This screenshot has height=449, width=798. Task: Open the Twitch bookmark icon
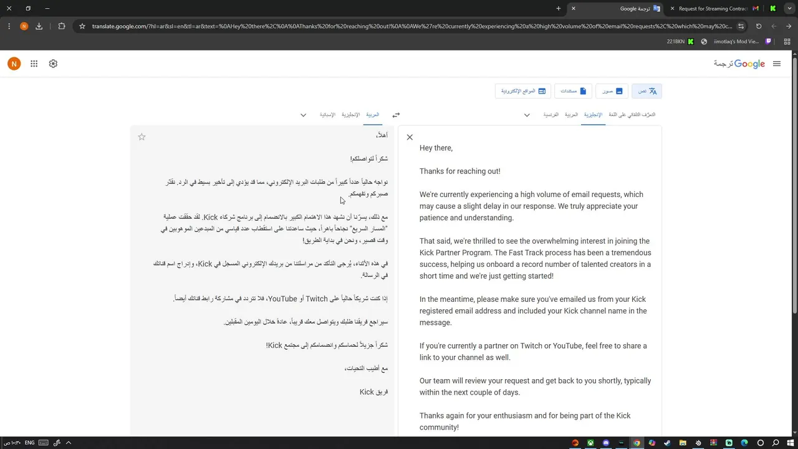768,42
